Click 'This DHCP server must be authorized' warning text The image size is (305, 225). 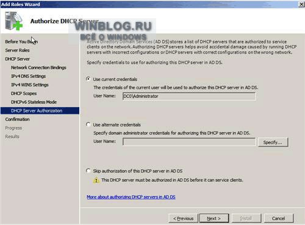[172, 180]
